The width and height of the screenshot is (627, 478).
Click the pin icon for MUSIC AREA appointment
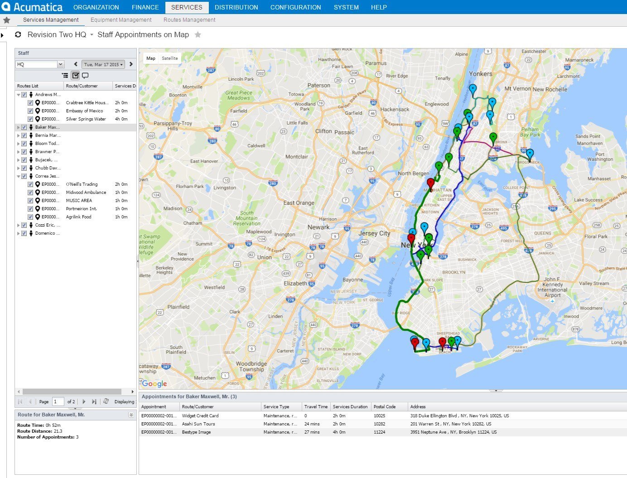[x=38, y=201]
